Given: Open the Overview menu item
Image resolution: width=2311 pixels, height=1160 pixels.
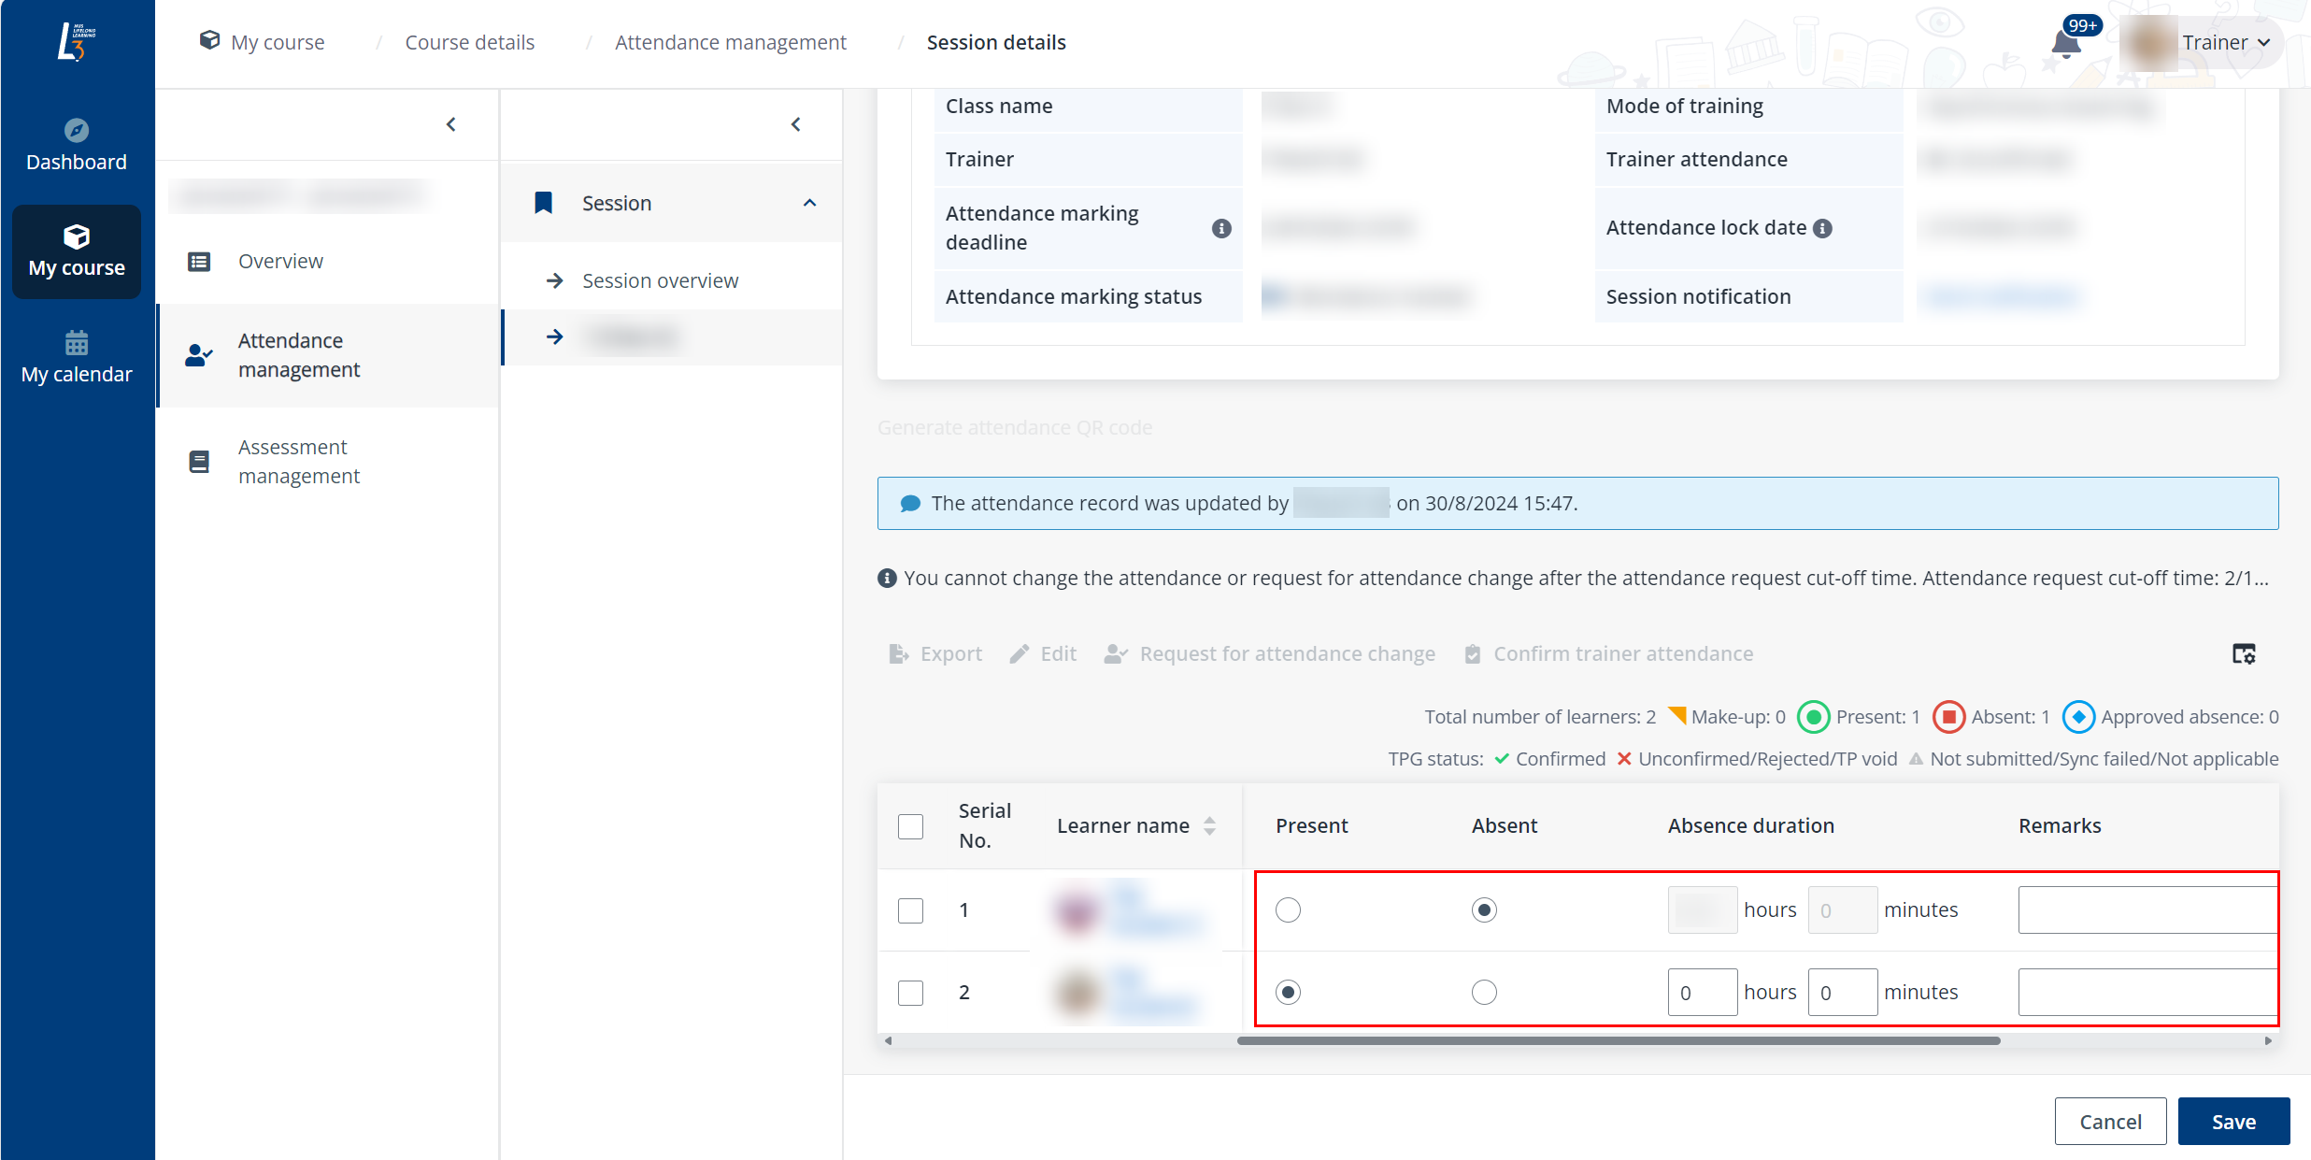Looking at the screenshot, I should tap(327, 262).
